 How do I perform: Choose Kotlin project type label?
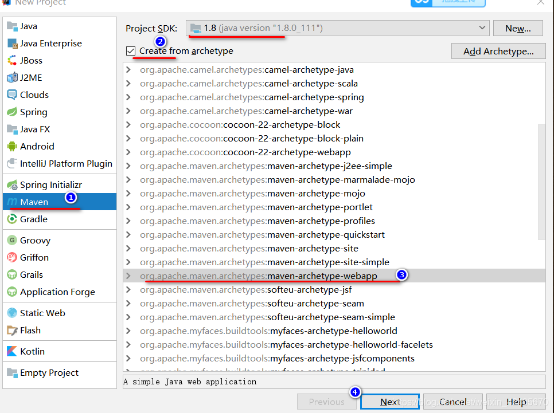coord(32,351)
